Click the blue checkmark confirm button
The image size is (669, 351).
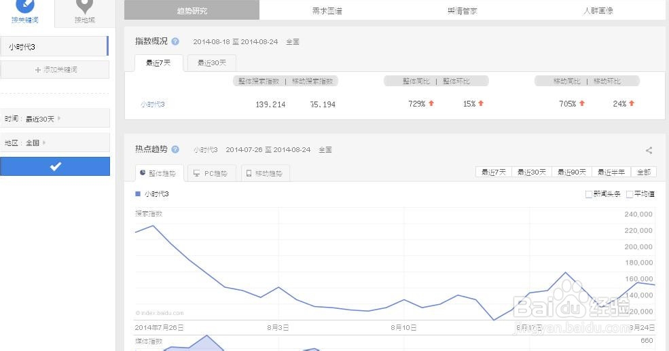coord(55,166)
